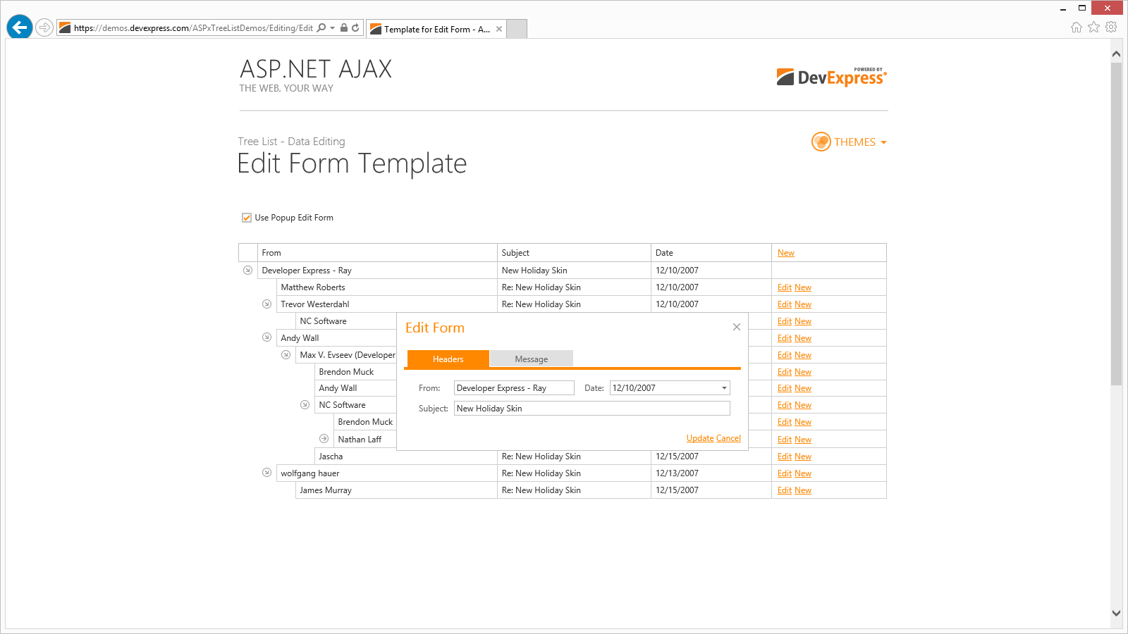Close the Edit Form popup
The image size is (1128, 634).
point(736,327)
